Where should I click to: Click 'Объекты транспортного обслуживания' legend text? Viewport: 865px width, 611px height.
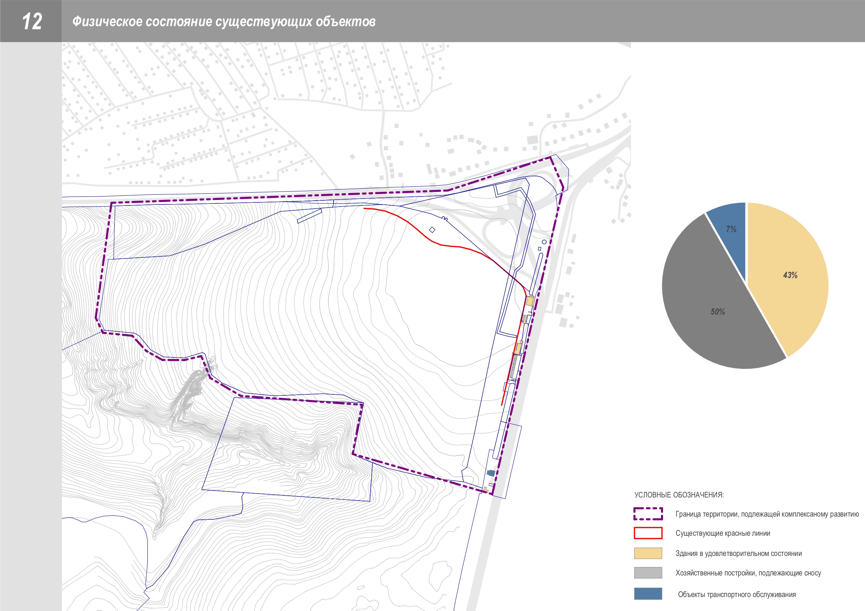pos(737,594)
